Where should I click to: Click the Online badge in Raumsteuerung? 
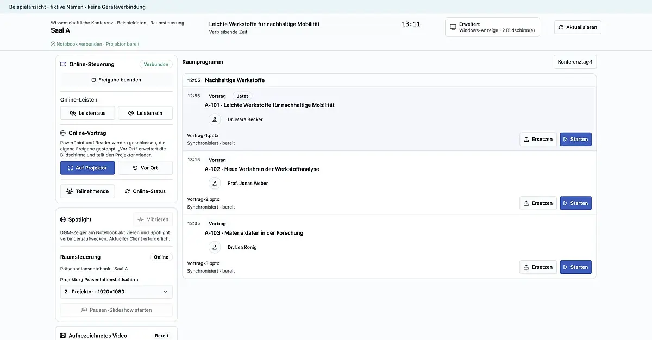tap(161, 257)
